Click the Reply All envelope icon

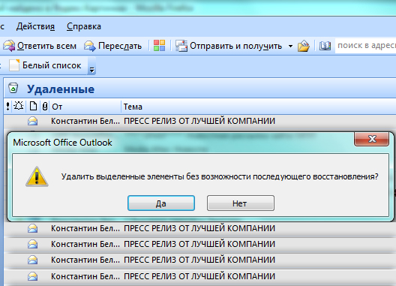tap(9, 46)
